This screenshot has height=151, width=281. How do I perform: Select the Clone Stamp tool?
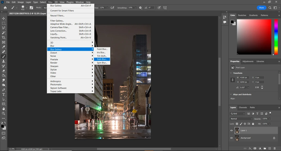(3, 61)
